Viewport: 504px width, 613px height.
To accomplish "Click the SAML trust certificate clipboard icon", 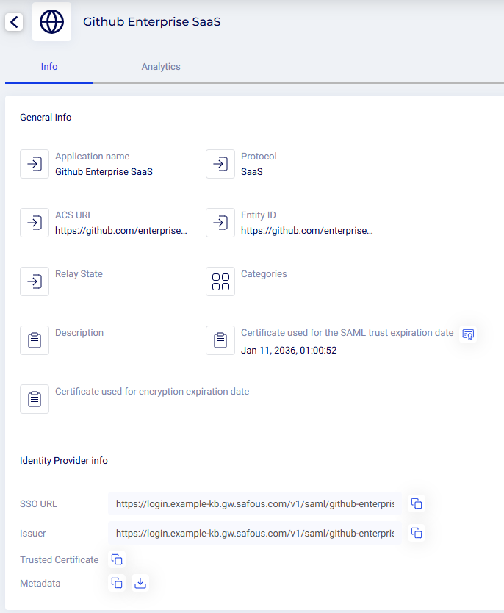I will click(220, 340).
